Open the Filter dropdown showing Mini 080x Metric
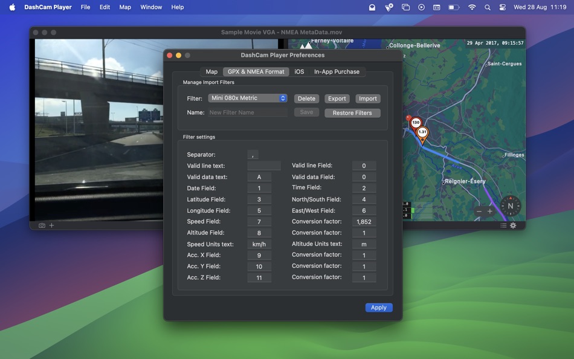Viewport: 574px width, 359px height. 248,98
